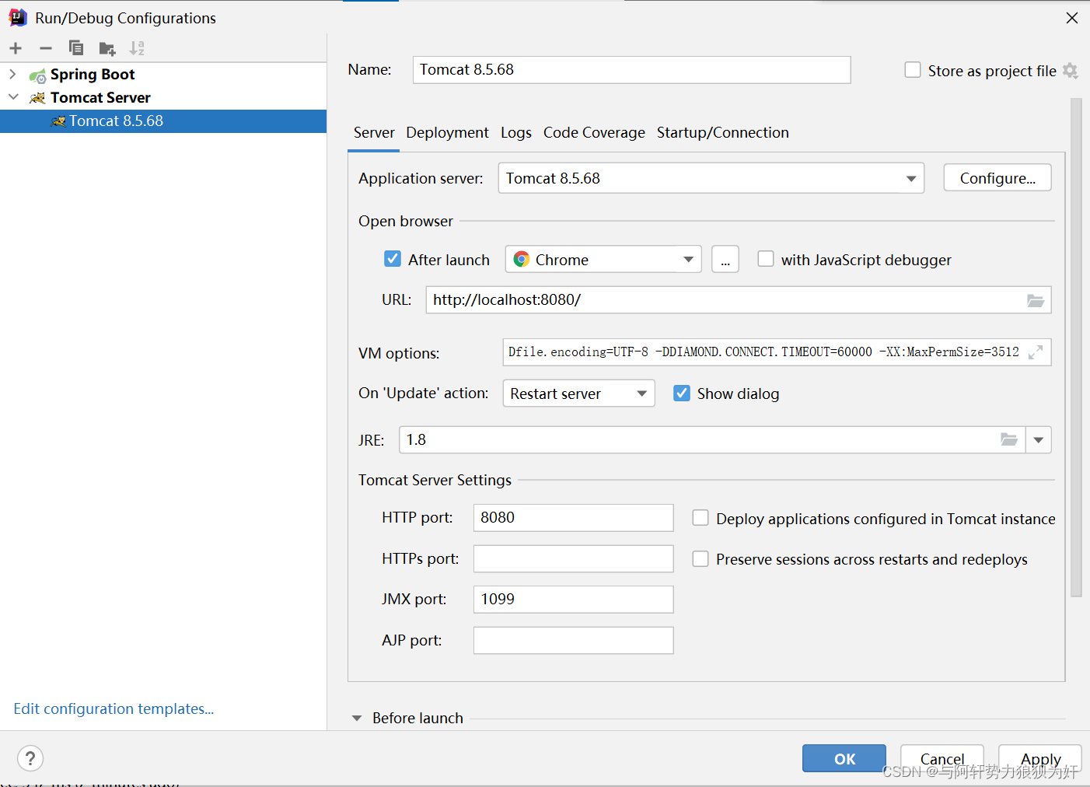Sort configurations using the sort icon
Viewport: 1090px width, 787px height.
pos(137,47)
